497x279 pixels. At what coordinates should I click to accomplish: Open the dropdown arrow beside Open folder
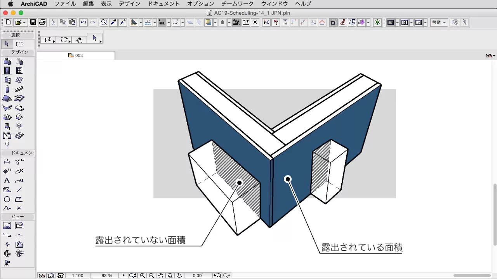pos(24,22)
